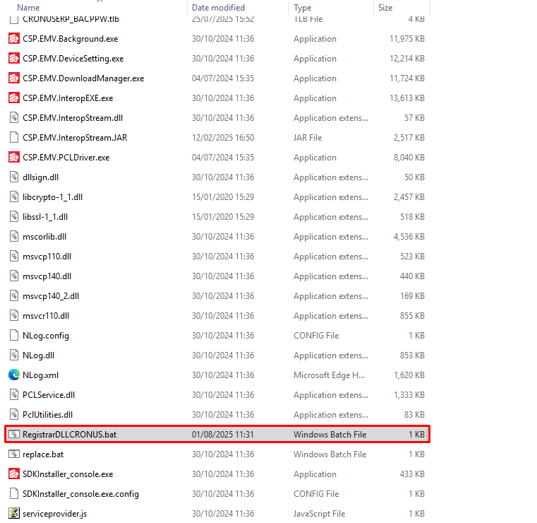Sort files by Size column
Screen dimensions: 537x523
(385, 8)
